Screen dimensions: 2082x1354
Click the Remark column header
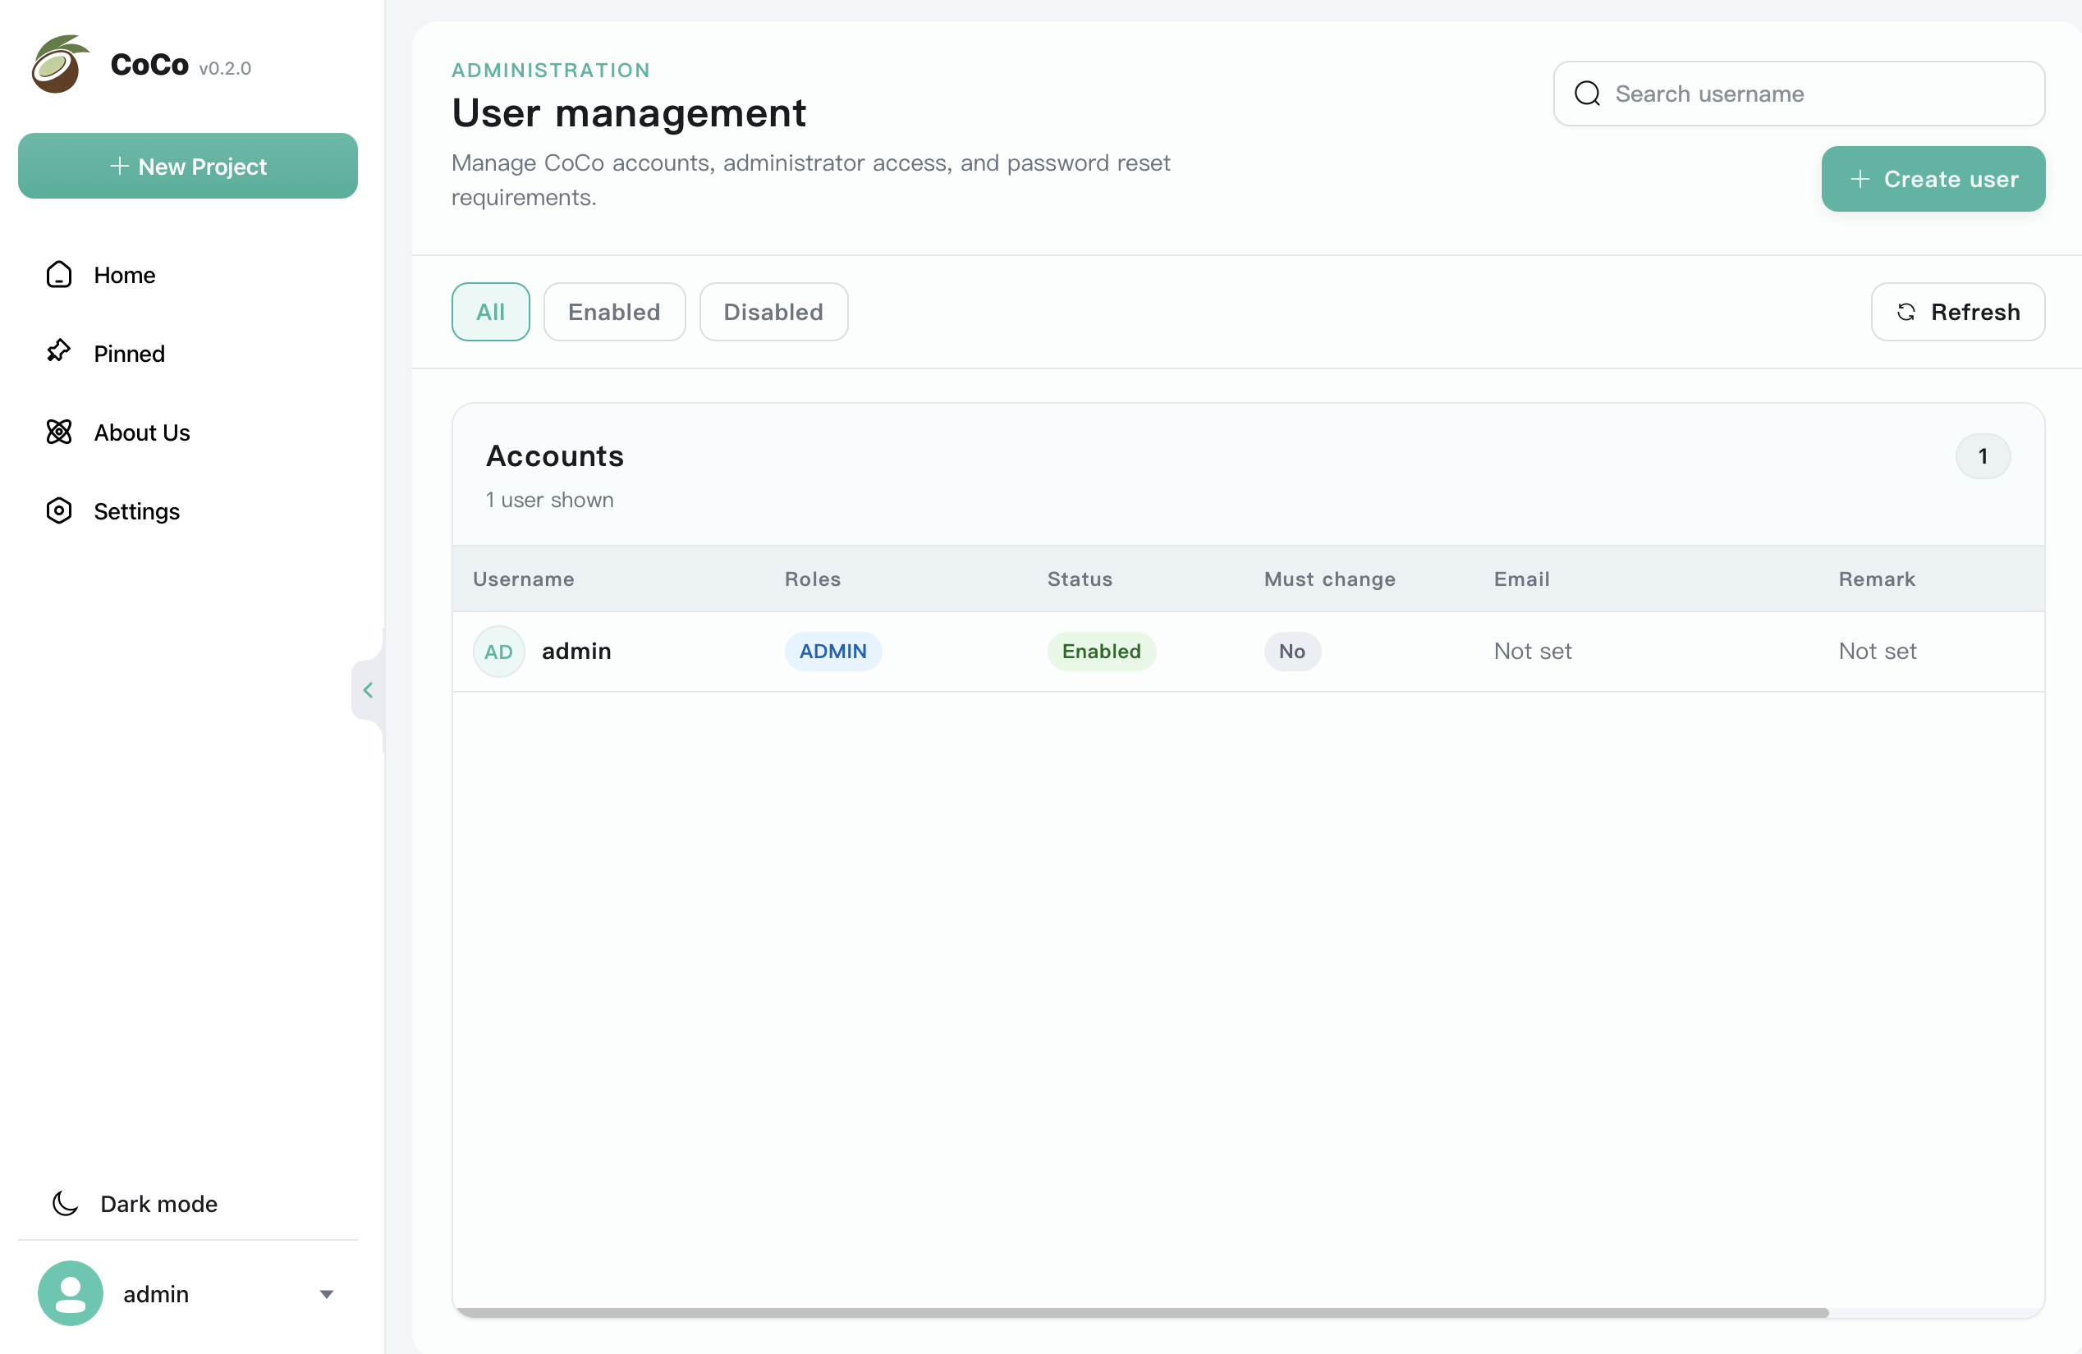coord(1878,579)
